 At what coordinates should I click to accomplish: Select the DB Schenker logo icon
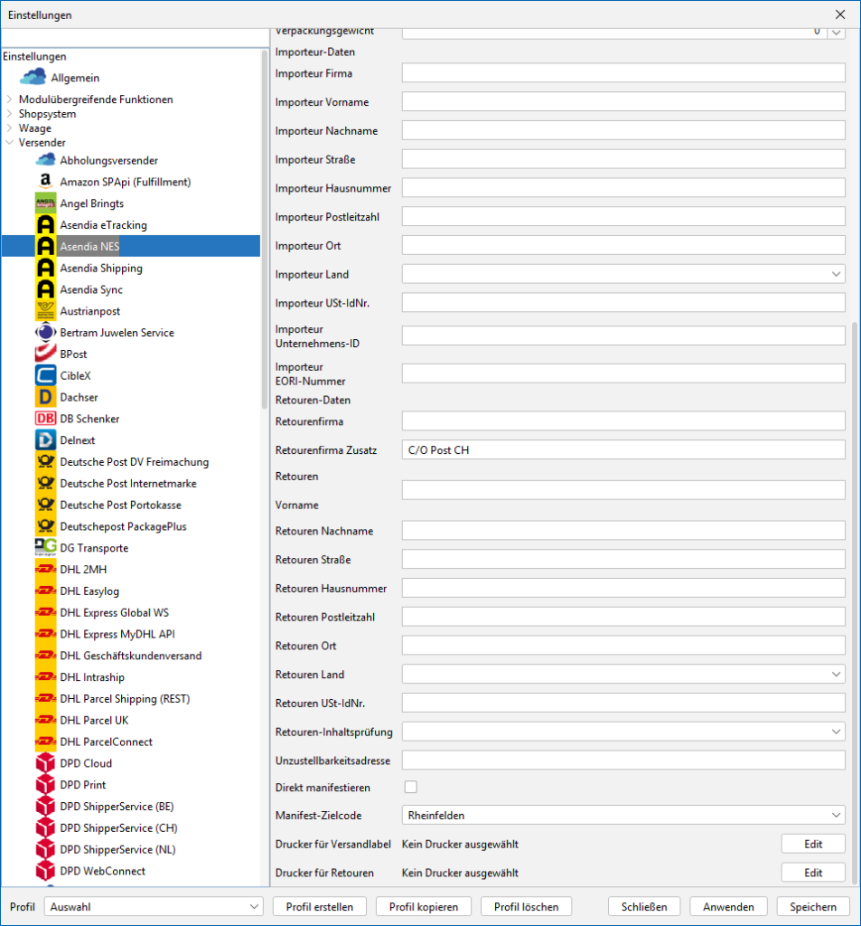pos(45,419)
